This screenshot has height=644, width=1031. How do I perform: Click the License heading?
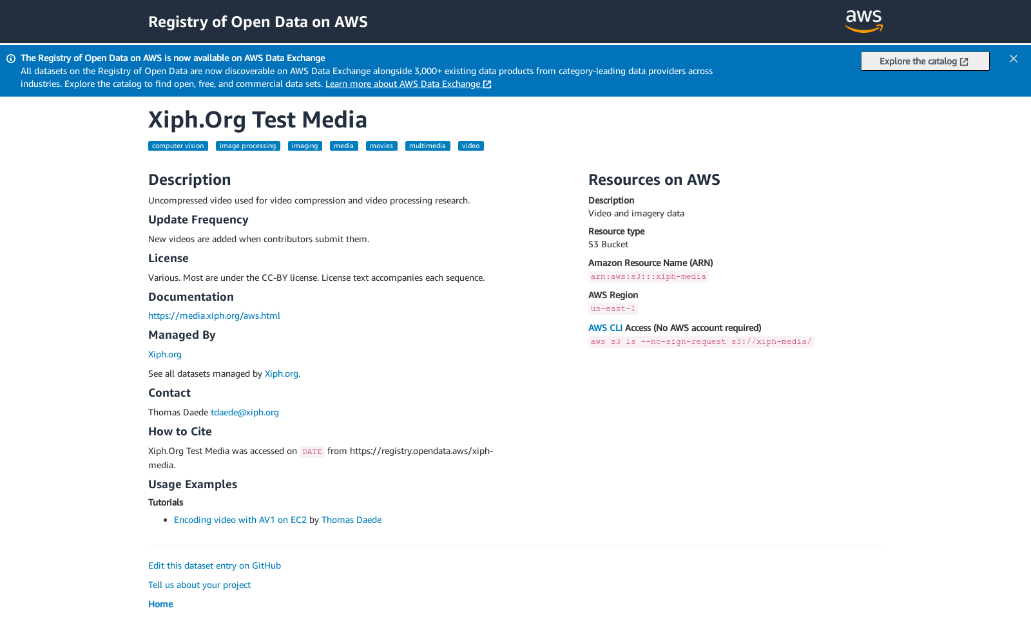click(x=168, y=258)
